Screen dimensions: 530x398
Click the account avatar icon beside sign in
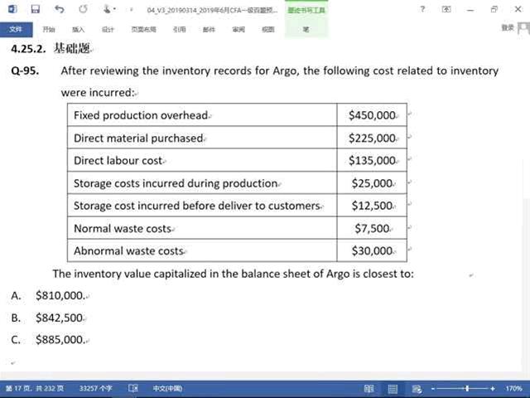pos(523,28)
